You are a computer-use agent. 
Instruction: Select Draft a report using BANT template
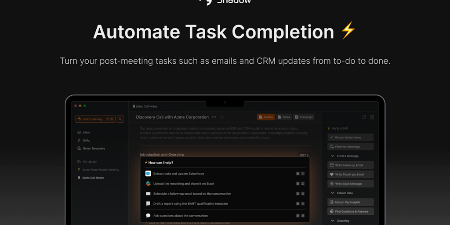(225, 203)
